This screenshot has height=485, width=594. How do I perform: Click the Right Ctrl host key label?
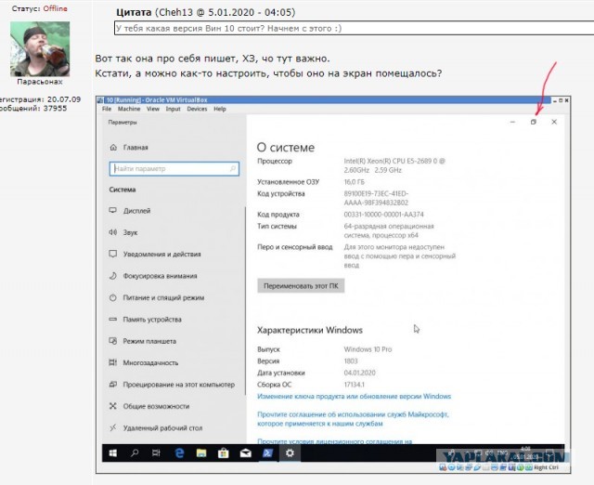[x=546, y=467]
